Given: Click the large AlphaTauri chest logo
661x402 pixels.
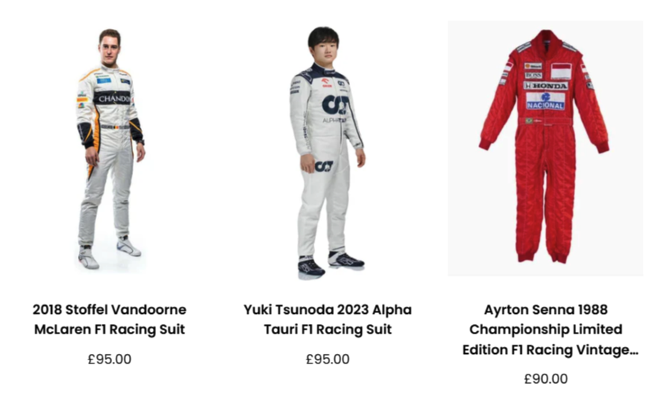Looking at the screenshot, I should pos(336,105).
